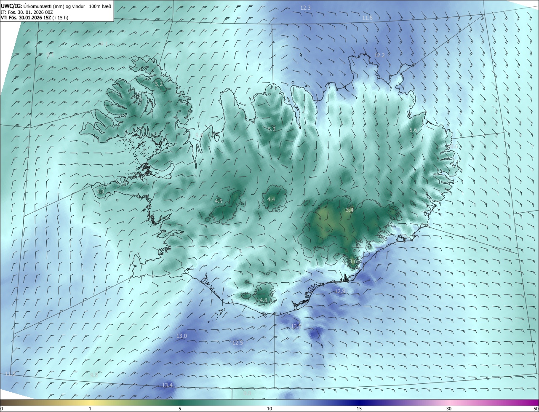Click the 5.3 value on the map

pyautogui.click(x=100, y=192)
